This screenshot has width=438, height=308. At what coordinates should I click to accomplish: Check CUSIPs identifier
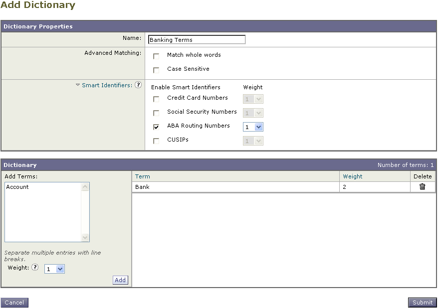(156, 141)
